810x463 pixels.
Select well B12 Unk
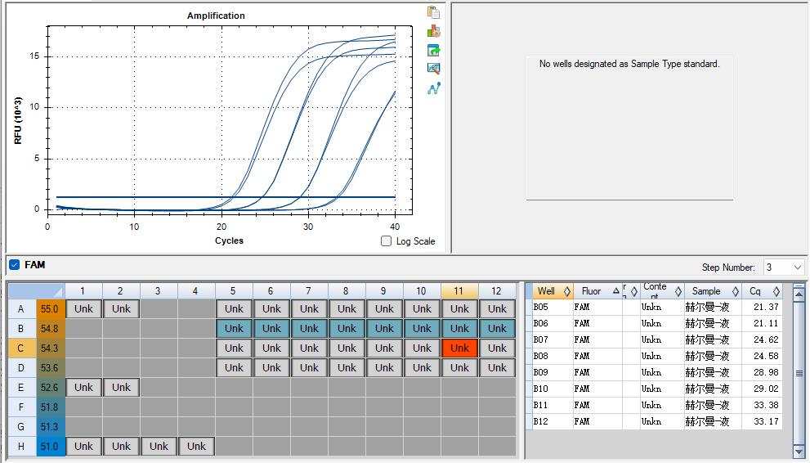click(x=498, y=329)
